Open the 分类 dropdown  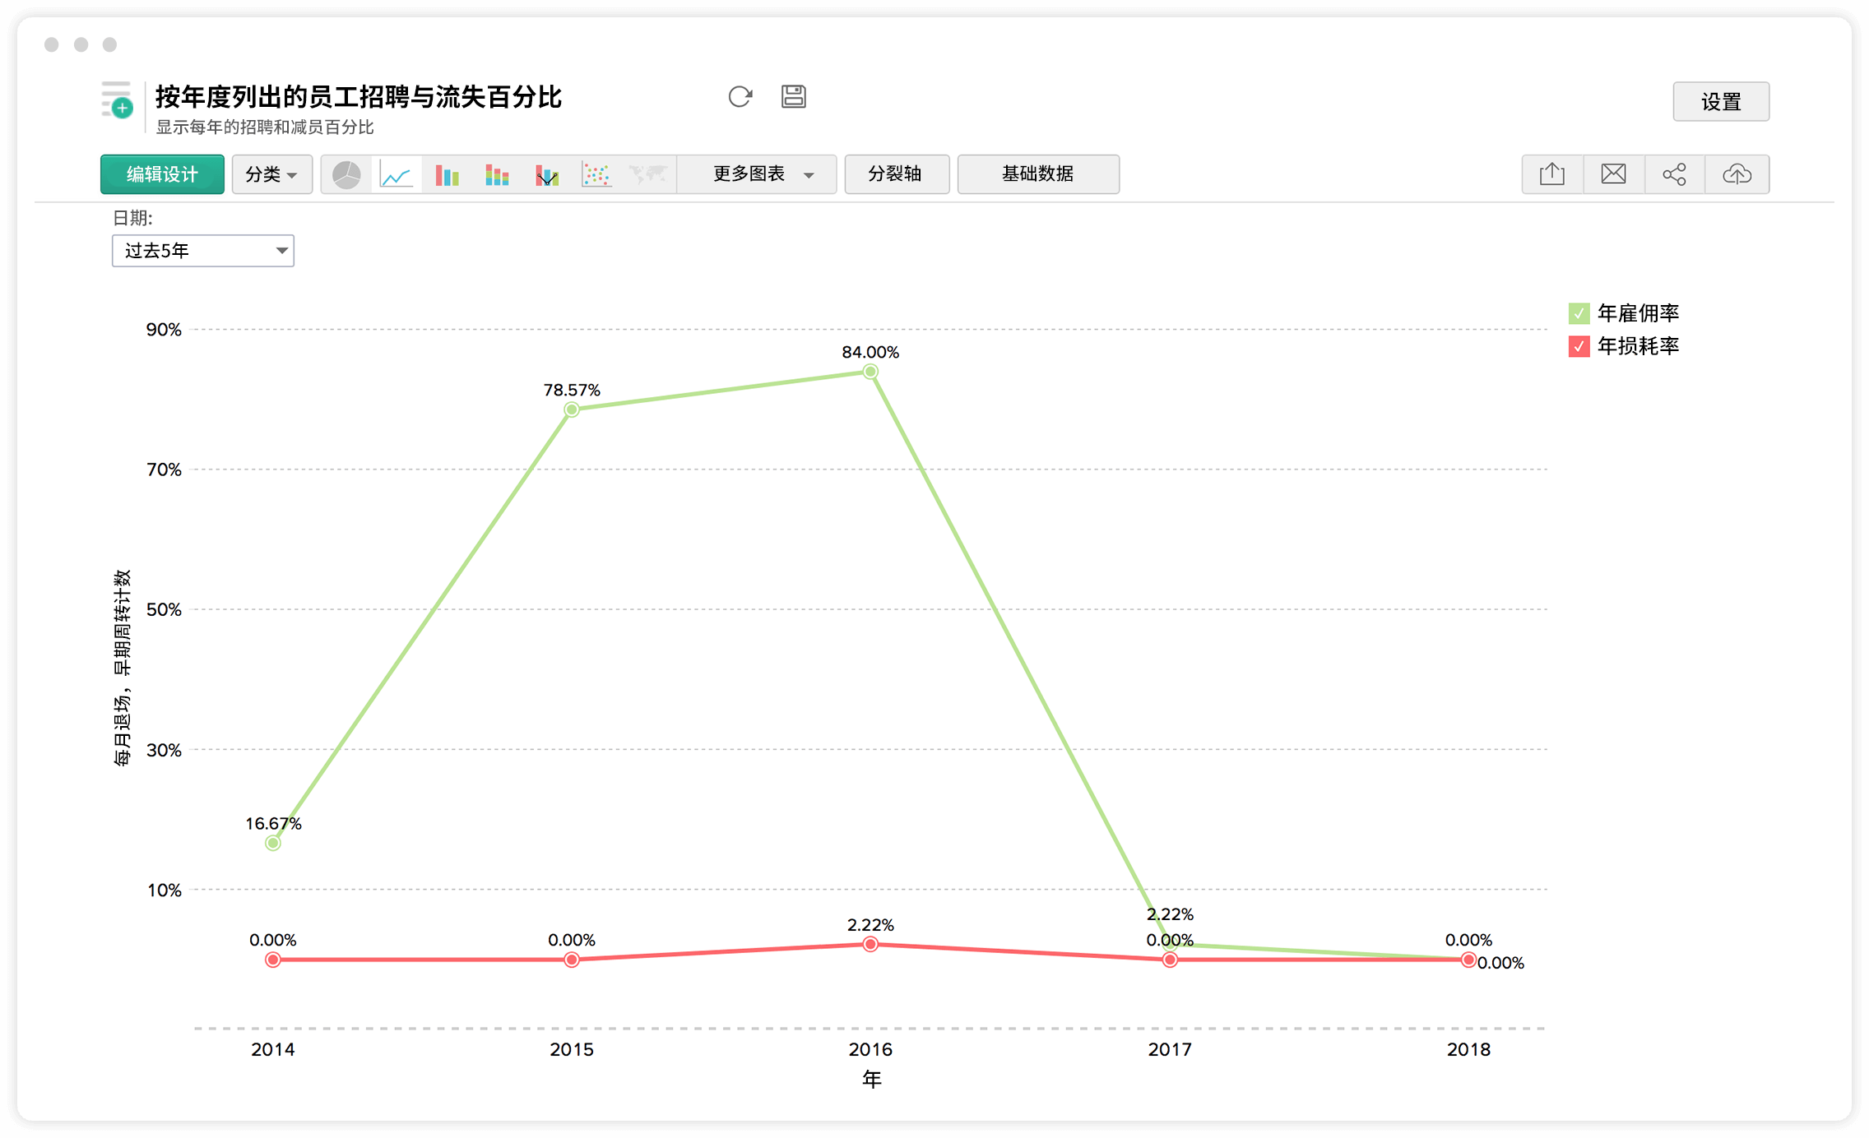click(271, 174)
